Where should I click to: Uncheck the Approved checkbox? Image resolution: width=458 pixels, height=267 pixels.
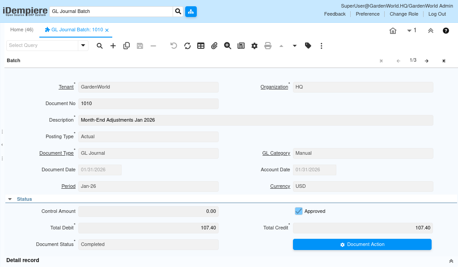click(299, 211)
